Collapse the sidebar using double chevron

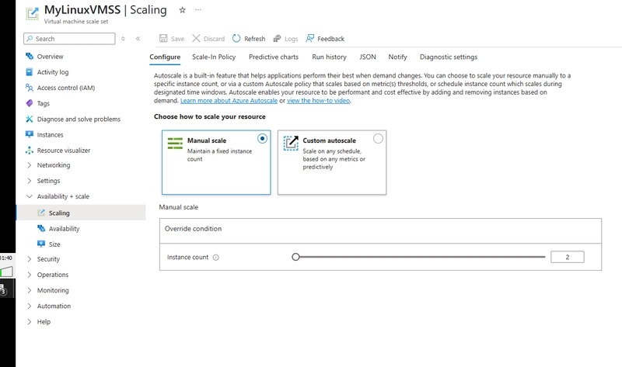point(138,38)
